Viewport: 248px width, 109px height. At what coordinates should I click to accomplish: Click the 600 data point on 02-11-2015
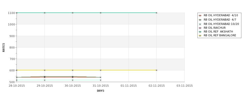click(157, 70)
